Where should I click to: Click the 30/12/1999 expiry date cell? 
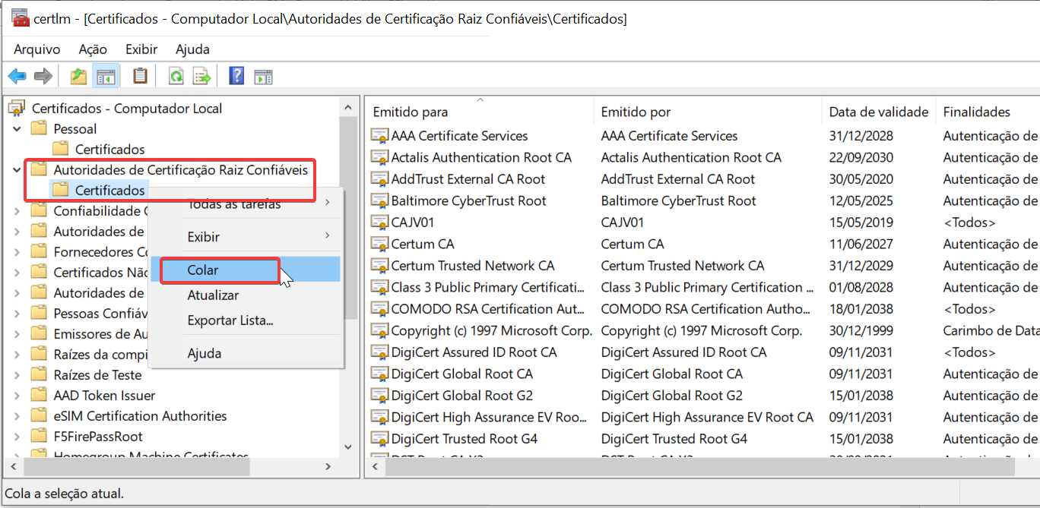tap(861, 331)
